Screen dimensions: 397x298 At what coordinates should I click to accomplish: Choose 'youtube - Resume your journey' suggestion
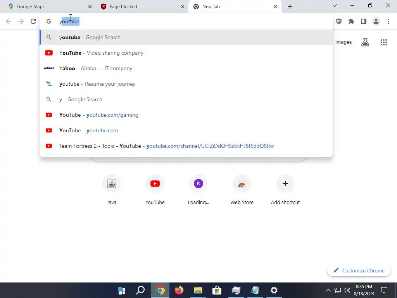(186, 84)
